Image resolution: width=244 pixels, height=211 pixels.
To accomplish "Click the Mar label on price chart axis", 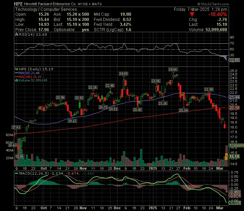I will tap(220, 169).
